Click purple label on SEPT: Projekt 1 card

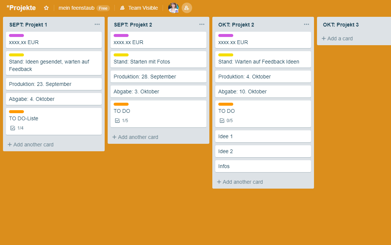pos(16,35)
